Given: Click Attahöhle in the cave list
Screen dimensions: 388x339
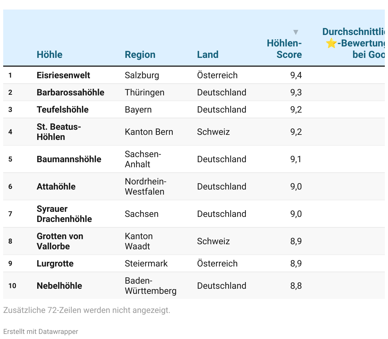Looking at the screenshot, I should 56,187.
